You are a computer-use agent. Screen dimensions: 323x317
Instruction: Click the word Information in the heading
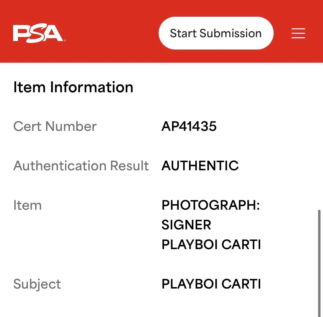tap(92, 87)
